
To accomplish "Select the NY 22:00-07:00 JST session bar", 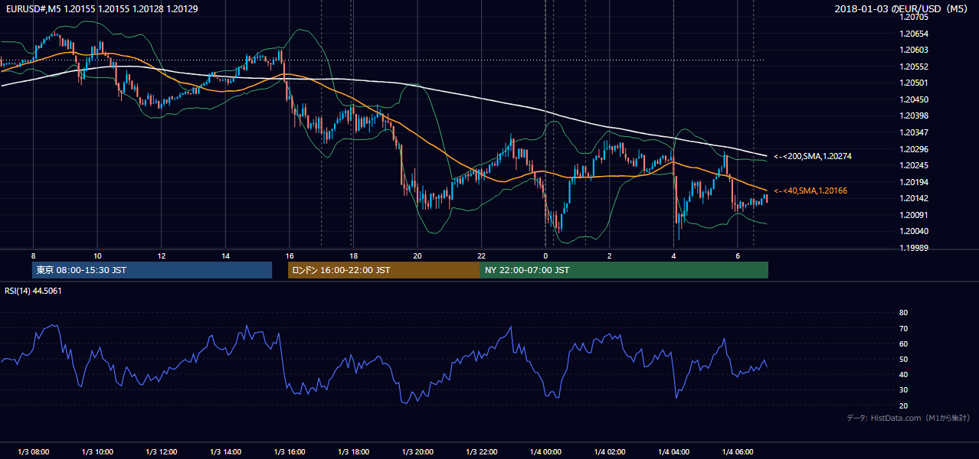I will point(624,270).
